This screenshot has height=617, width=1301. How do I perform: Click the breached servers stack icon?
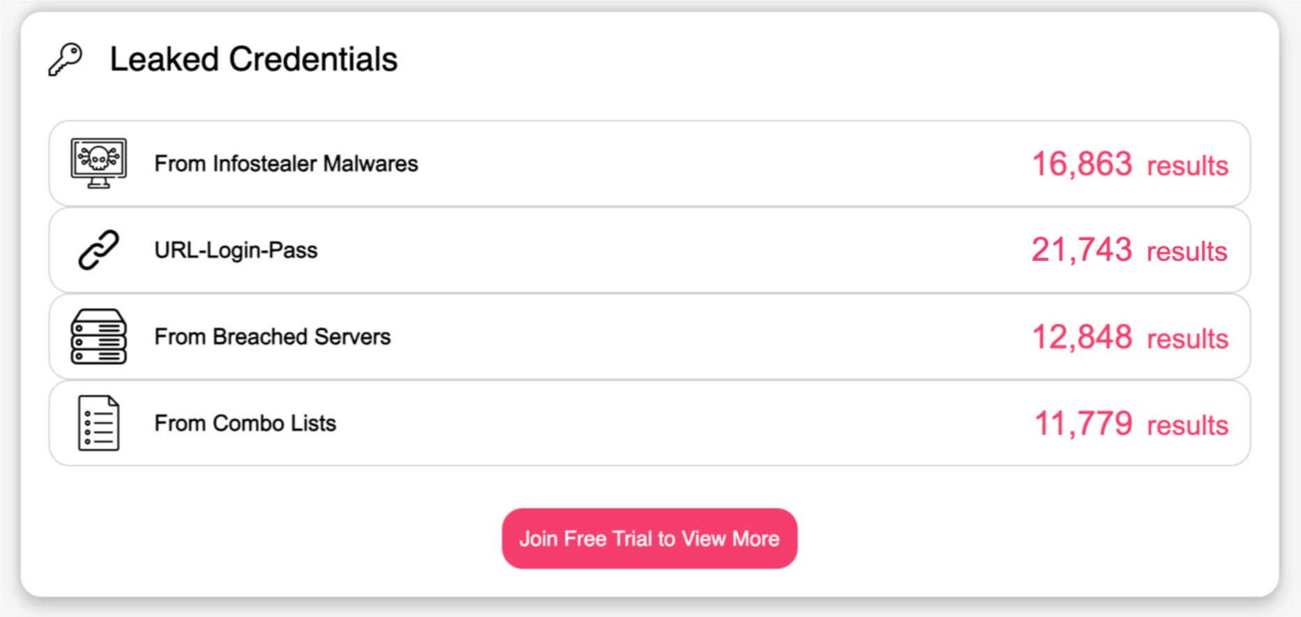click(98, 336)
